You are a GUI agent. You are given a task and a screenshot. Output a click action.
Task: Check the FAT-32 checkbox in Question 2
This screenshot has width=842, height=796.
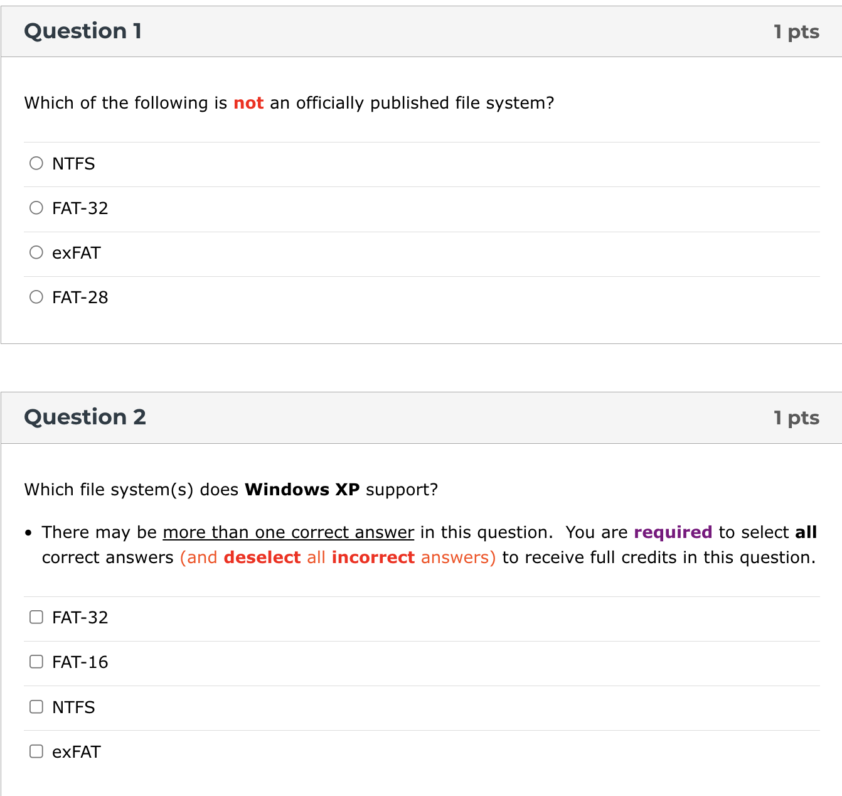36,617
